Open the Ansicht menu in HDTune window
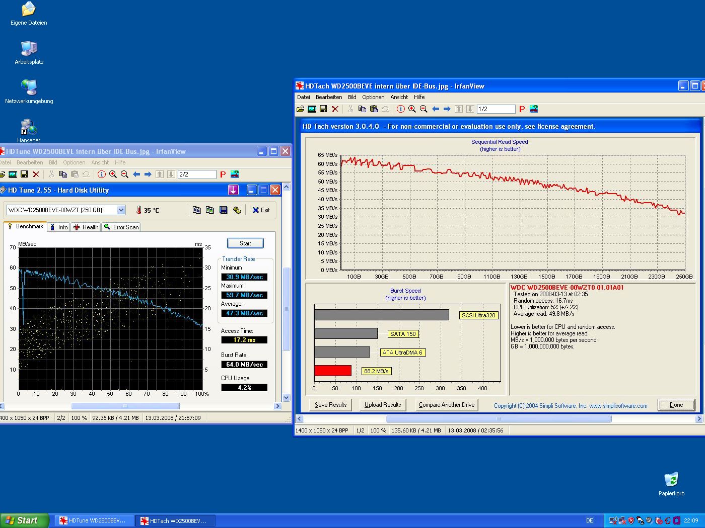 pyautogui.click(x=100, y=162)
